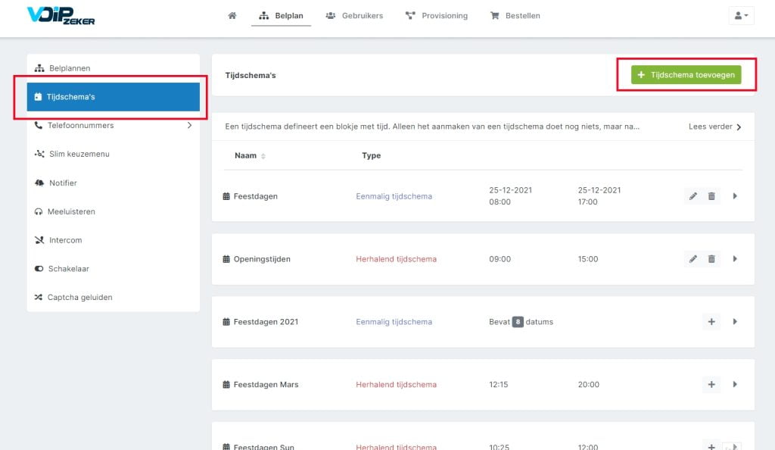Open Captcha geluiden in the sidebar
775x450 pixels.
pos(114,297)
